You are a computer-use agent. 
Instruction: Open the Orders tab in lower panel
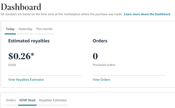(x=11, y=100)
